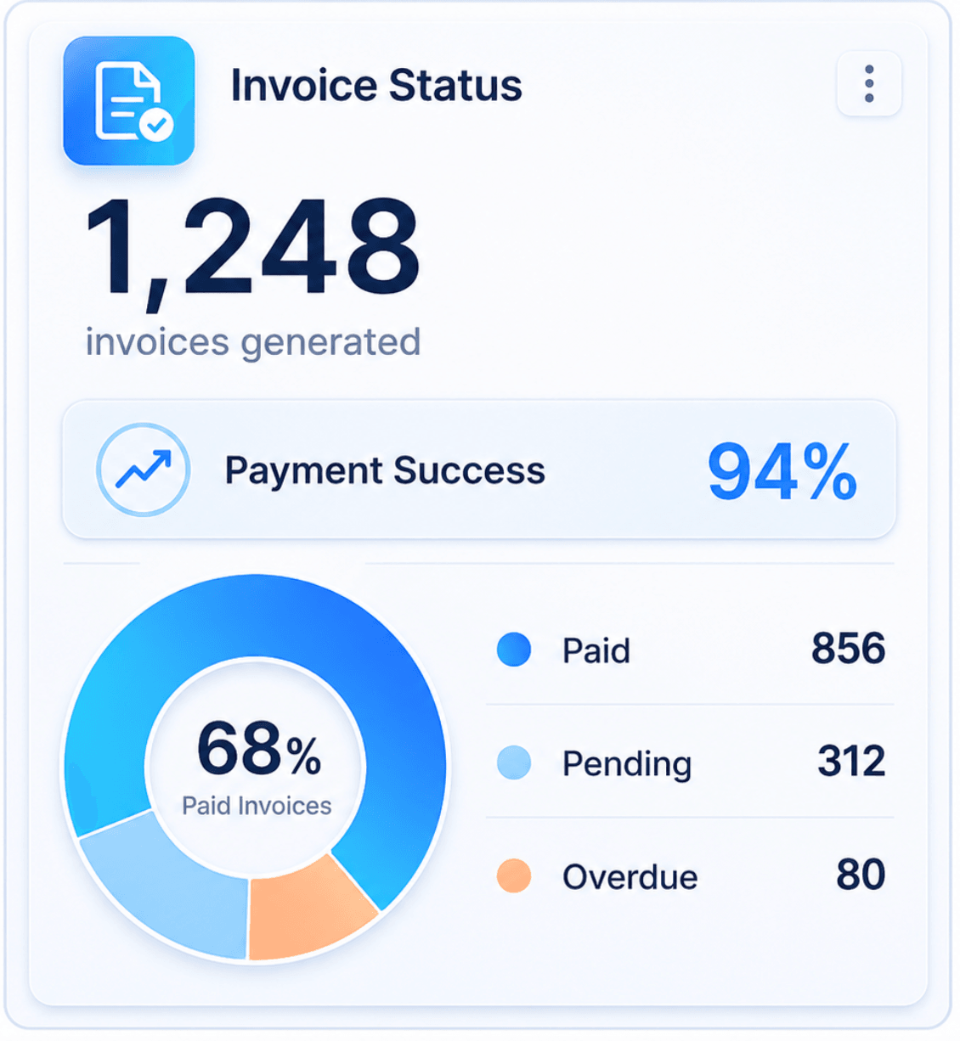Click the Paid legend label

[596, 651]
